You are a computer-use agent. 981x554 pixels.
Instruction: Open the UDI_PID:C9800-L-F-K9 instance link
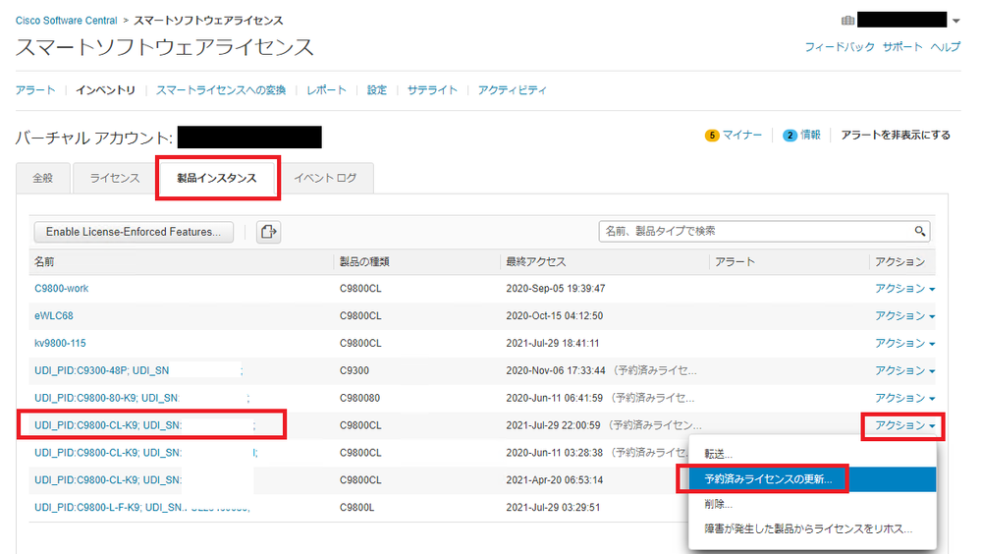coord(142,508)
